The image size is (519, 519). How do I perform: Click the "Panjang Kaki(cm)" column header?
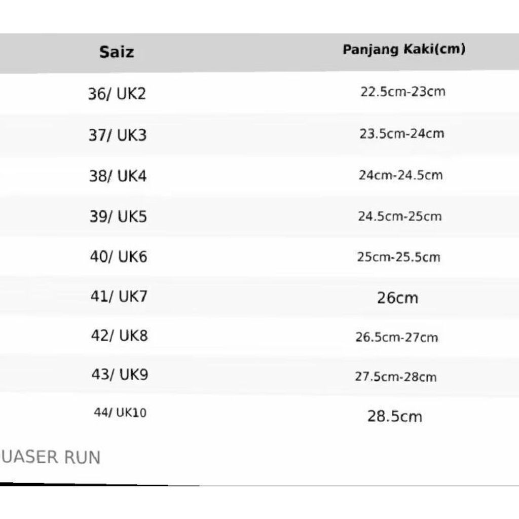coord(404,50)
